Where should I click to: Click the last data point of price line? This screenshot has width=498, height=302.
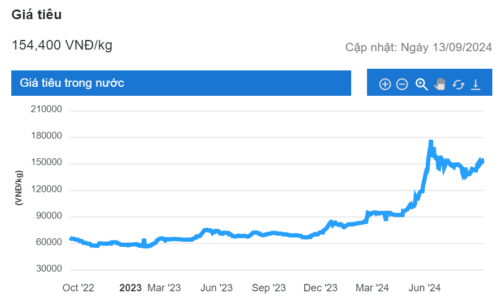tap(483, 160)
